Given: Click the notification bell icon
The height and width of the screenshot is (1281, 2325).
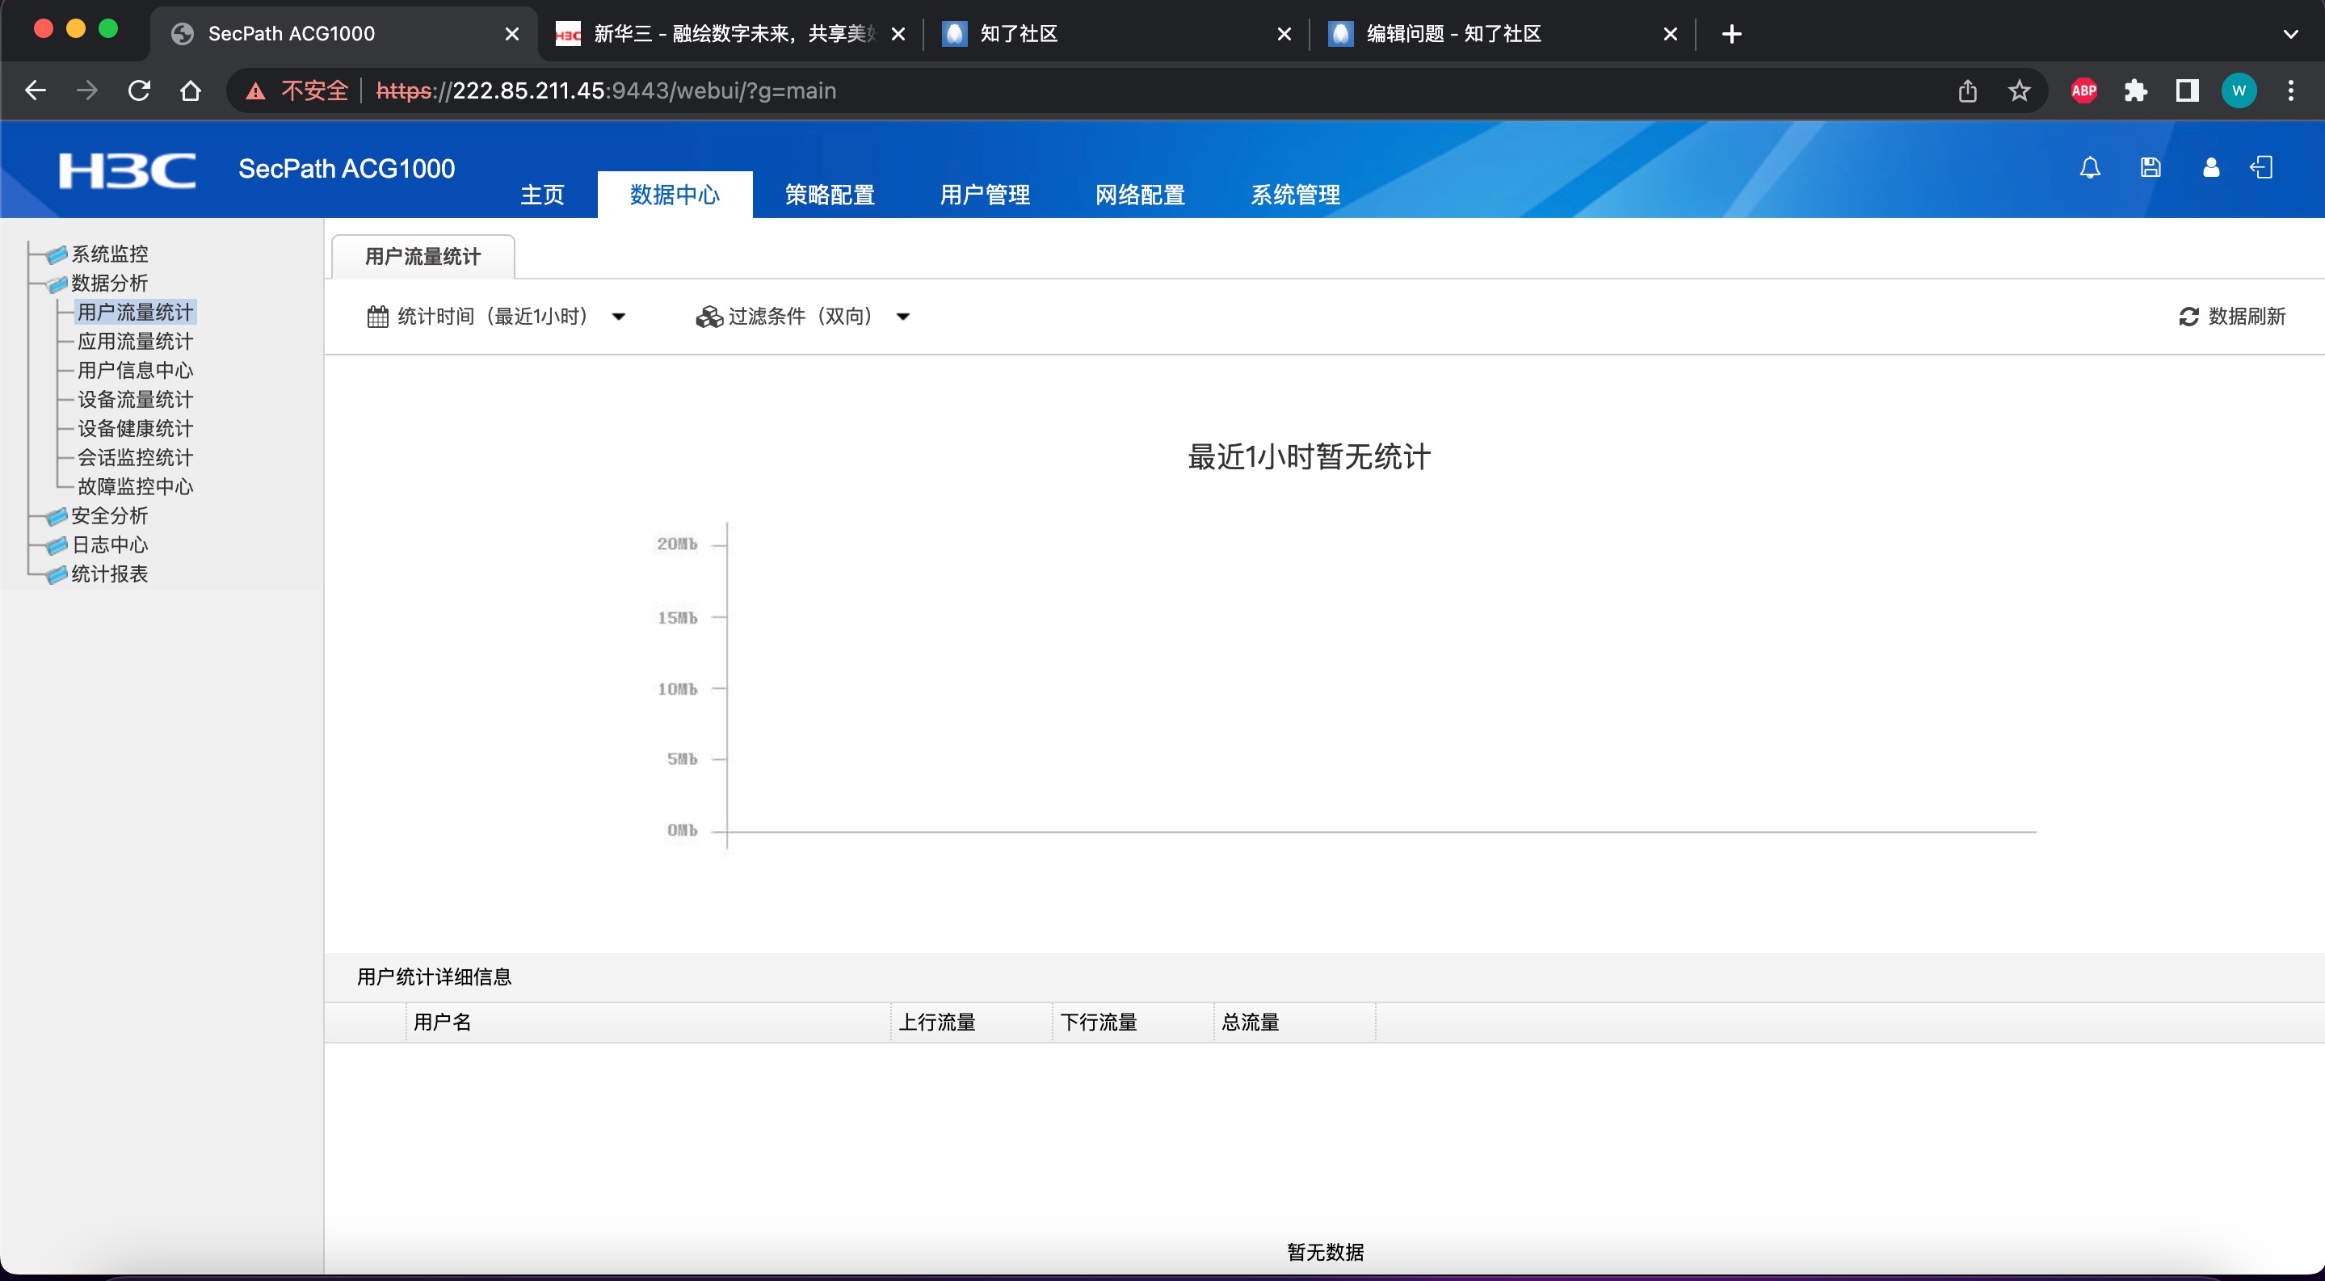Looking at the screenshot, I should (x=2089, y=168).
